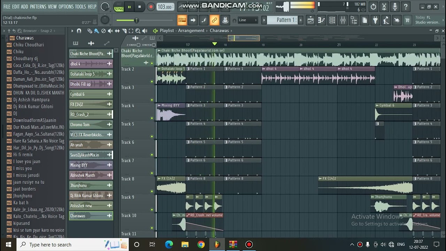Expand the Charawas arrangement arrow
Image resolution: width=446 pixels, height=251 pixels.
click(x=232, y=31)
